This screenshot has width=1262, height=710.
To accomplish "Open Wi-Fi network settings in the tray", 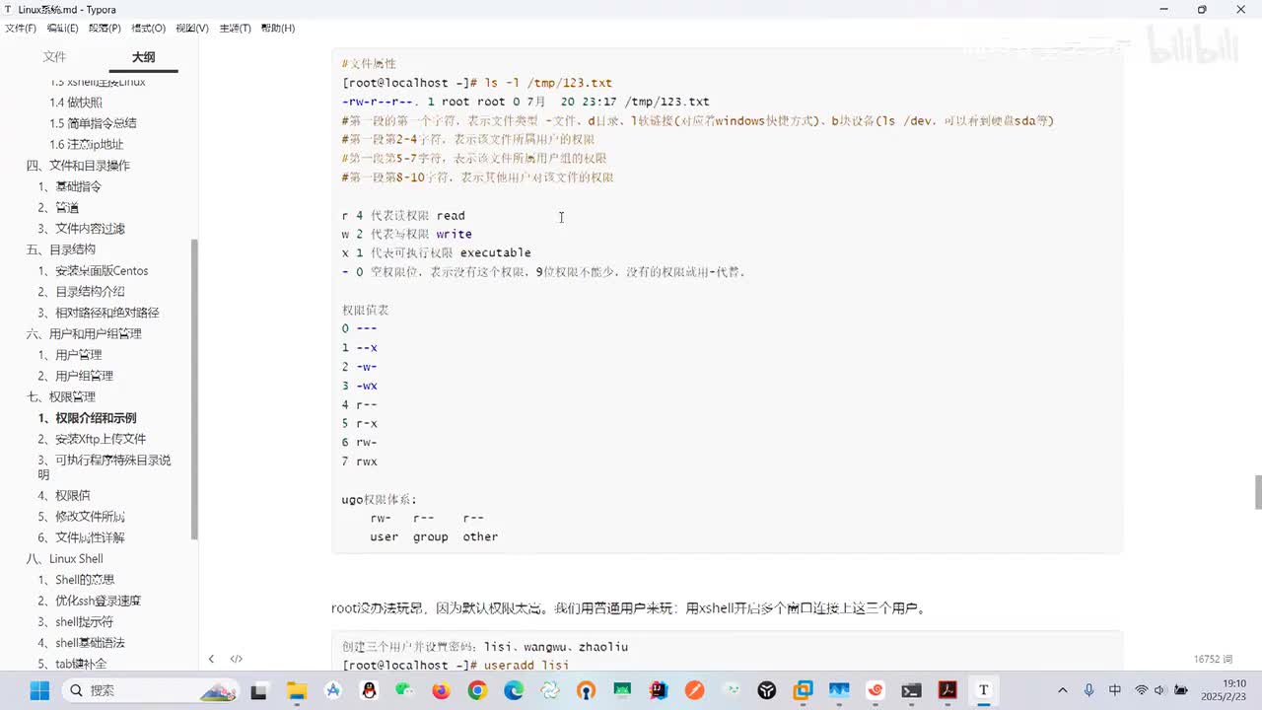I will coord(1142,690).
